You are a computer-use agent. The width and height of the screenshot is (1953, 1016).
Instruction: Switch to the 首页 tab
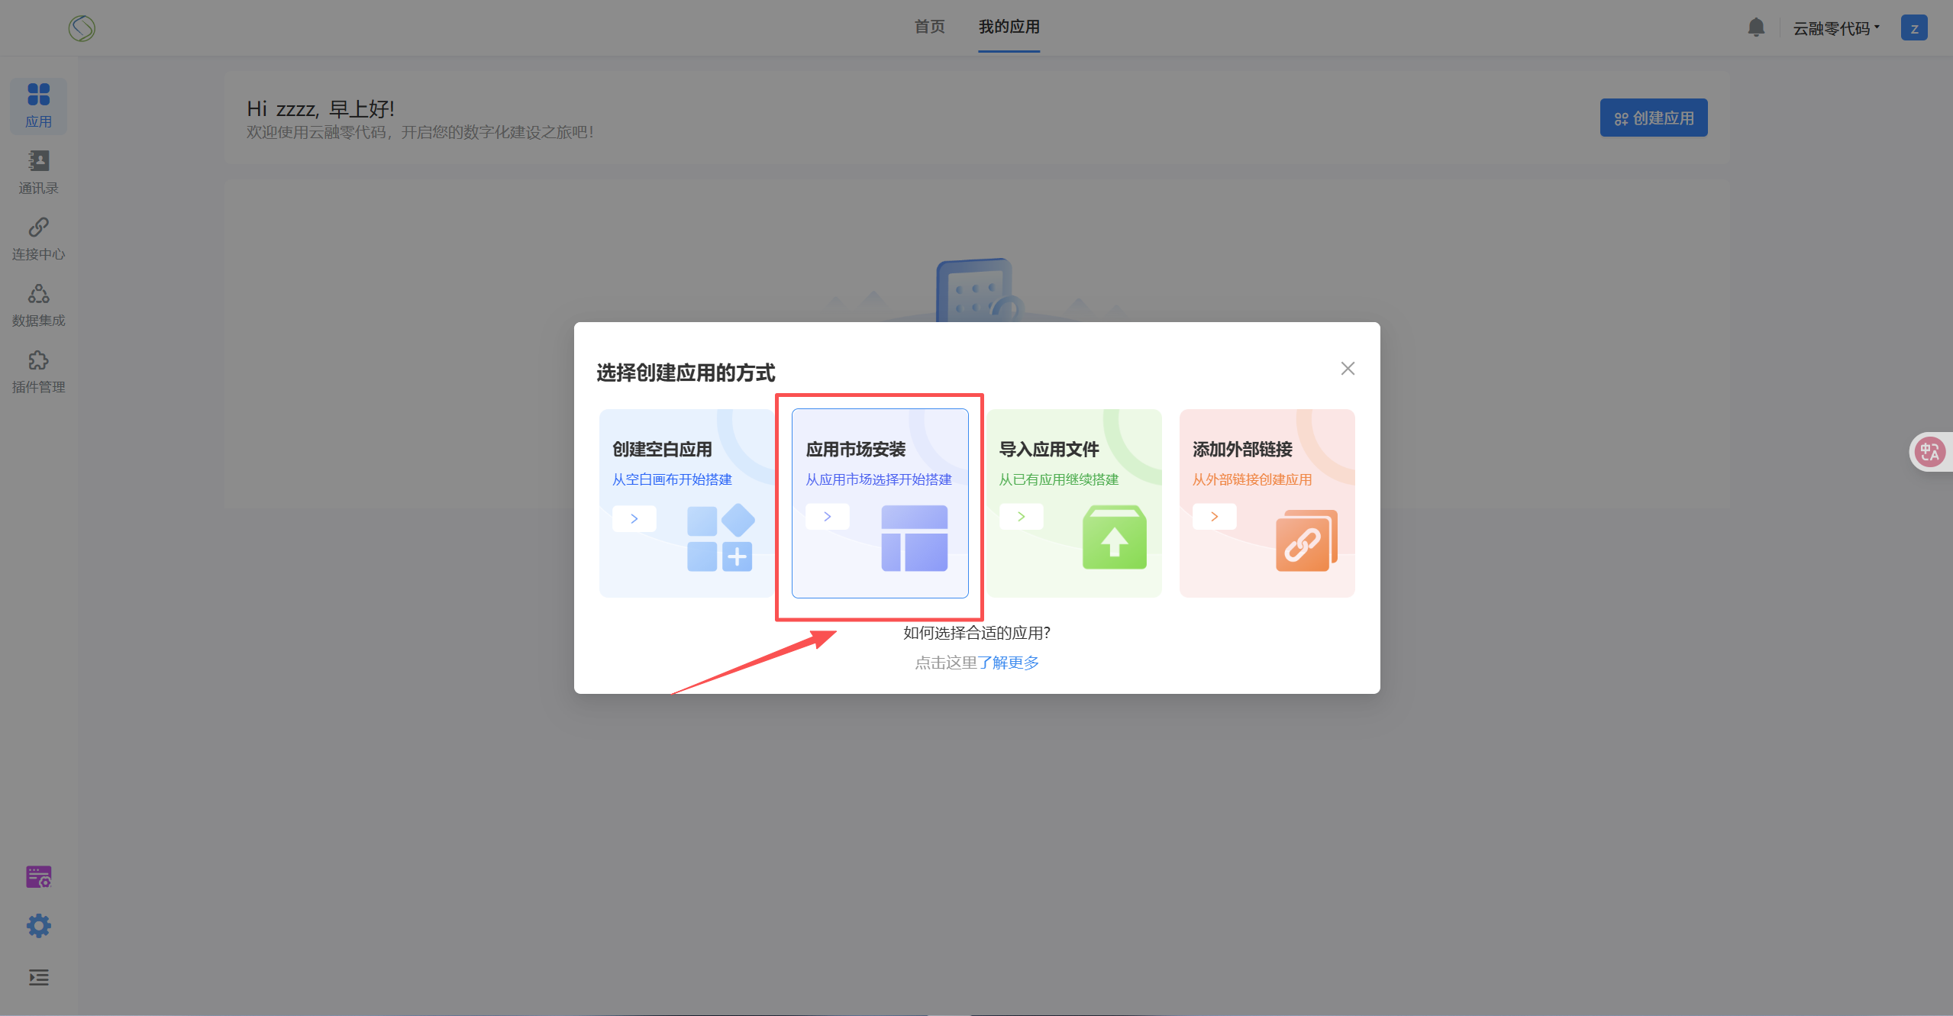(x=929, y=27)
